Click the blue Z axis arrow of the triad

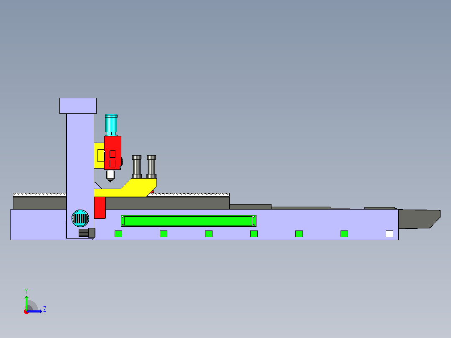point(34,311)
